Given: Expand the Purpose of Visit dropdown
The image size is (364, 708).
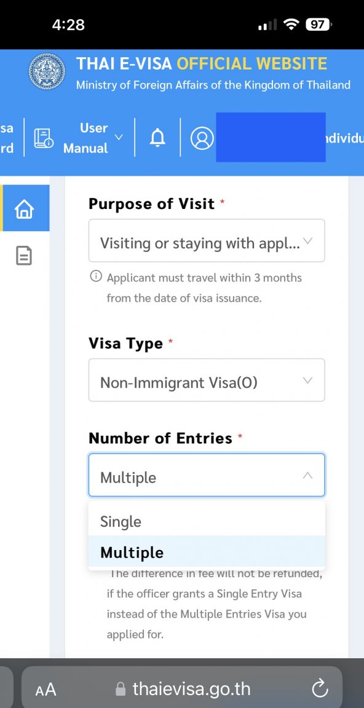Looking at the screenshot, I should pyautogui.click(x=207, y=241).
